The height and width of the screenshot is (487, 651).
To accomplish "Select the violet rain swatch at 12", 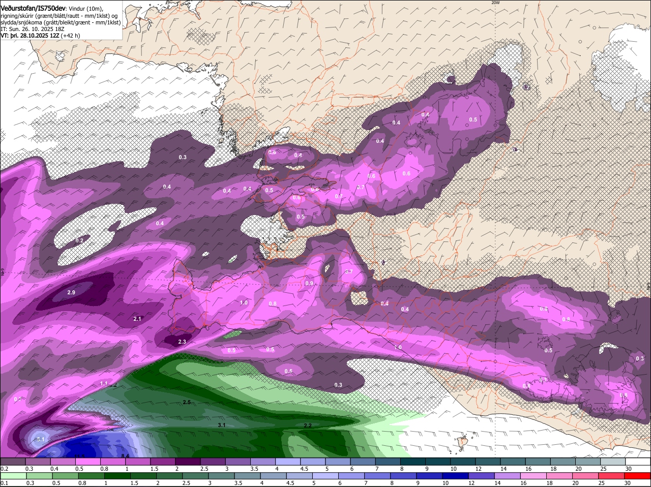I will (481, 476).
